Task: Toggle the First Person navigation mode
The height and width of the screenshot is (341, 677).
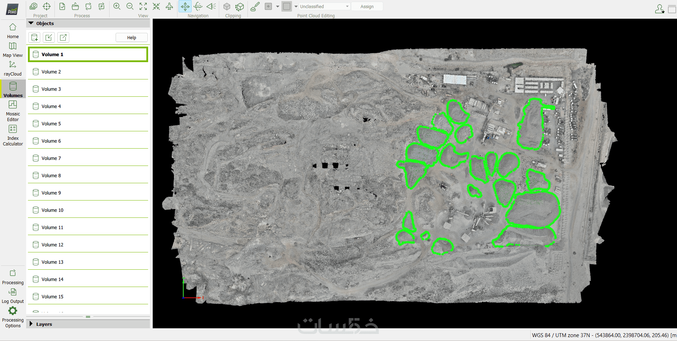Action: point(211,6)
